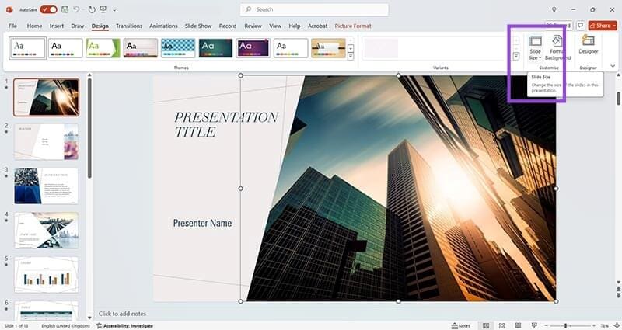Image resolution: width=622 pixels, height=330 pixels.
Task: Switch to the Acrobat tab
Action: pos(318,26)
